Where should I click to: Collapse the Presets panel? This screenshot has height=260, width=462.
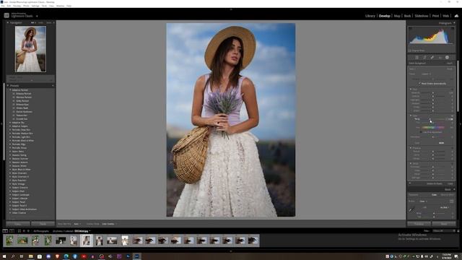pos(8,85)
